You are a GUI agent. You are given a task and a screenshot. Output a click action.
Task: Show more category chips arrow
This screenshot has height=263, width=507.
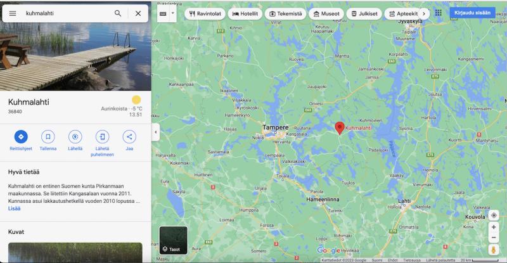pos(424,13)
